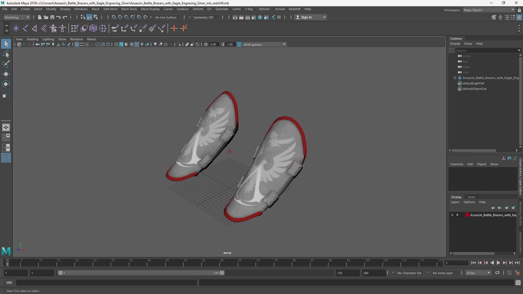The width and height of the screenshot is (523, 294).
Task: Click the New Scene icon
Action: [39, 17]
